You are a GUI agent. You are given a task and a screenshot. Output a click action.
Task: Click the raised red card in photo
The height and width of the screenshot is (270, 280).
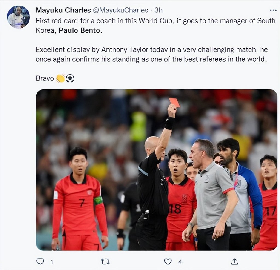coord(174,102)
